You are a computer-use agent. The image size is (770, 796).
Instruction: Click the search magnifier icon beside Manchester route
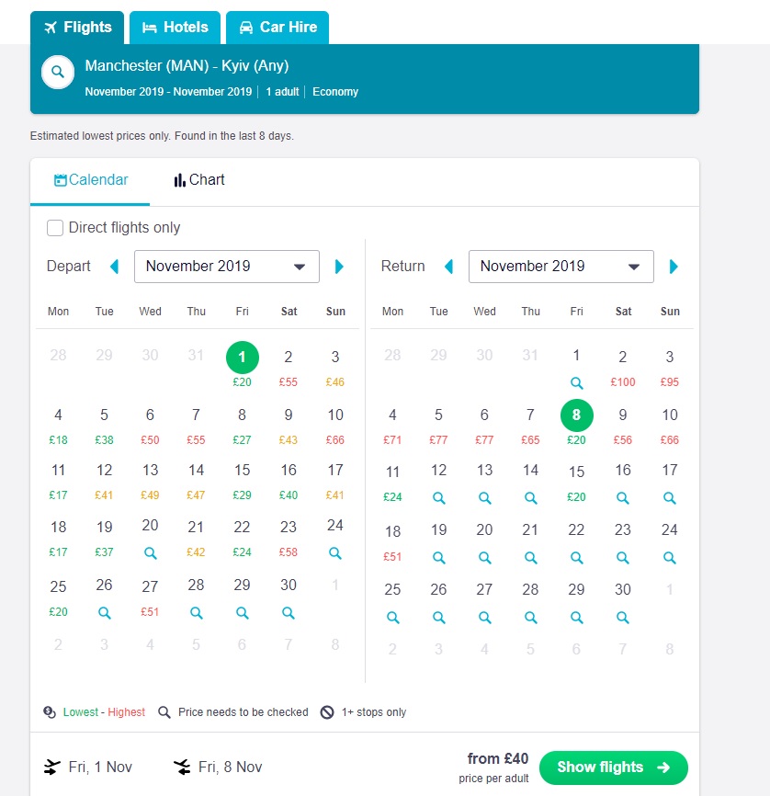(x=57, y=72)
